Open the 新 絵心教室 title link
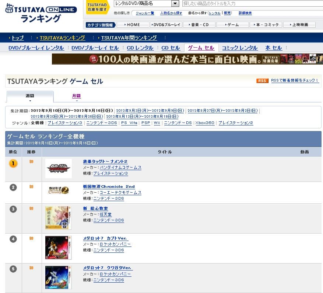Screen dimensions: 323x293 95,208
